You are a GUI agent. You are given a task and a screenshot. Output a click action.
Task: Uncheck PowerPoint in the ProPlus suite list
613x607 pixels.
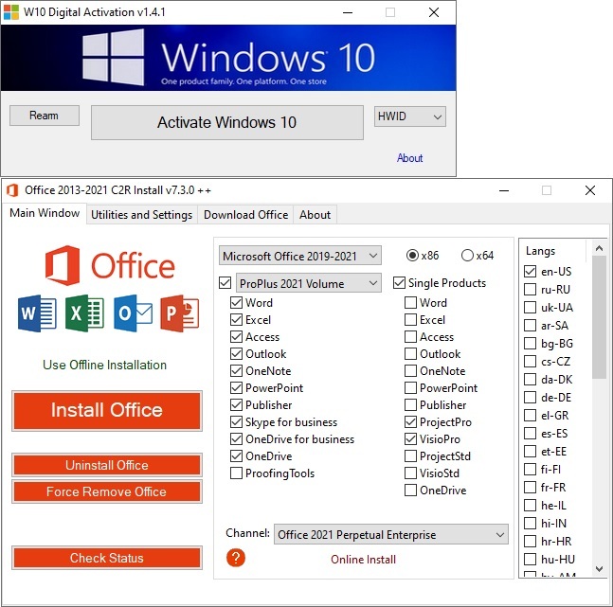point(236,387)
